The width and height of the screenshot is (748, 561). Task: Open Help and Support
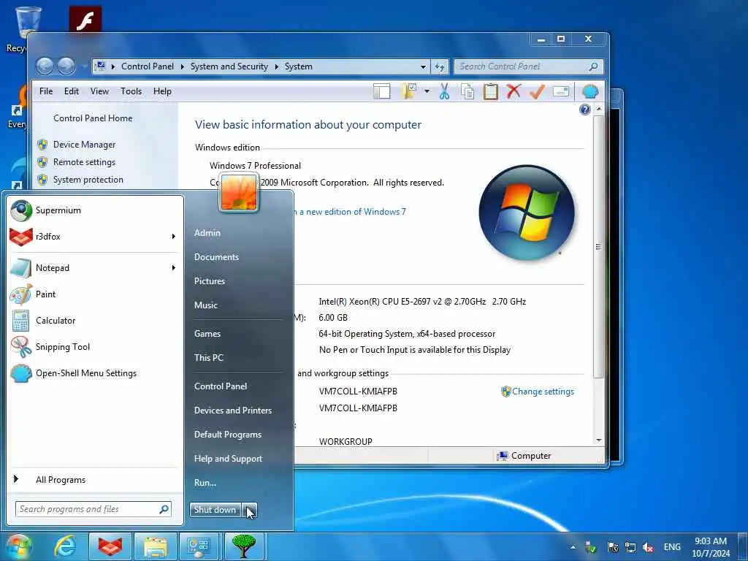(228, 459)
